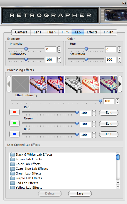Click Edit button for Red channel
This screenshot has height=204, width=127.
(109, 112)
